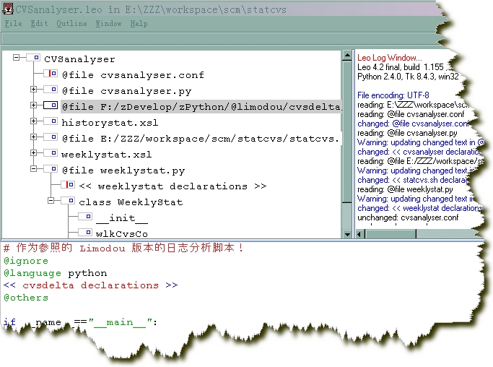Screen dimensions: 493x367
Task: Click the node icon of @file cvsanalyser.py
Action: tap(51, 90)
